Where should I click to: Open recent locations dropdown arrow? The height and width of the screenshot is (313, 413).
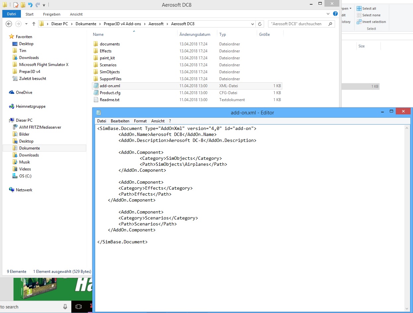27,24
